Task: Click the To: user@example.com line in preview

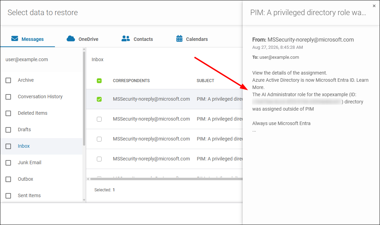Action: click(276, 57)
